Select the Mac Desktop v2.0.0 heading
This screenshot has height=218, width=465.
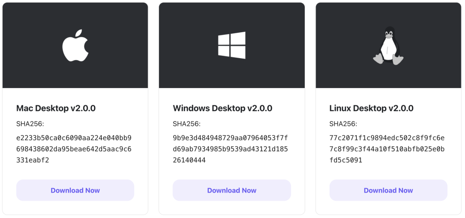click(56, 108)
